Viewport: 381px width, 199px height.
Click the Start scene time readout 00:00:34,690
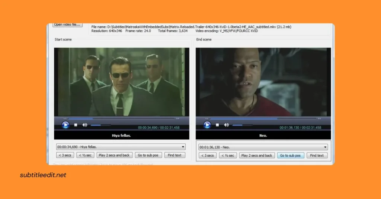148,127
